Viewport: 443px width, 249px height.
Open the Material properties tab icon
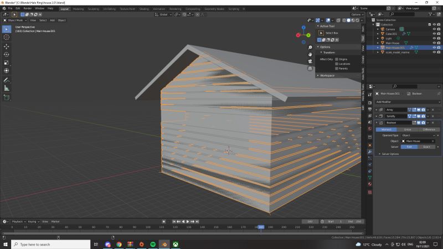pyautogui.click(x=370, y=184)
